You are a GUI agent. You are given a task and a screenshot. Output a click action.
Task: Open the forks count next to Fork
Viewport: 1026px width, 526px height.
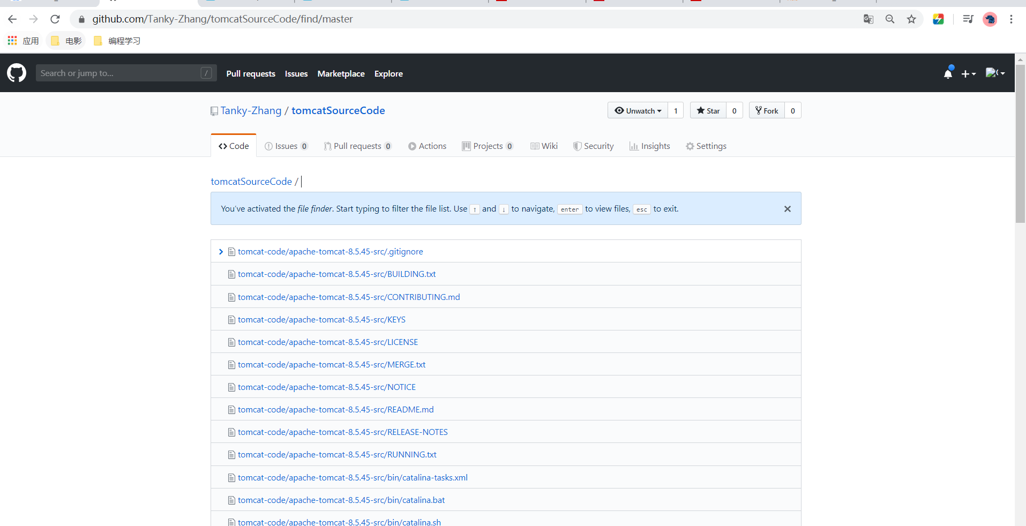tap(793, 110)
